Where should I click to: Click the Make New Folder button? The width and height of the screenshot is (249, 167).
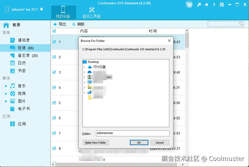(96, 142)
